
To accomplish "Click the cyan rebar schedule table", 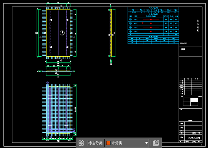I will [153, 25].
